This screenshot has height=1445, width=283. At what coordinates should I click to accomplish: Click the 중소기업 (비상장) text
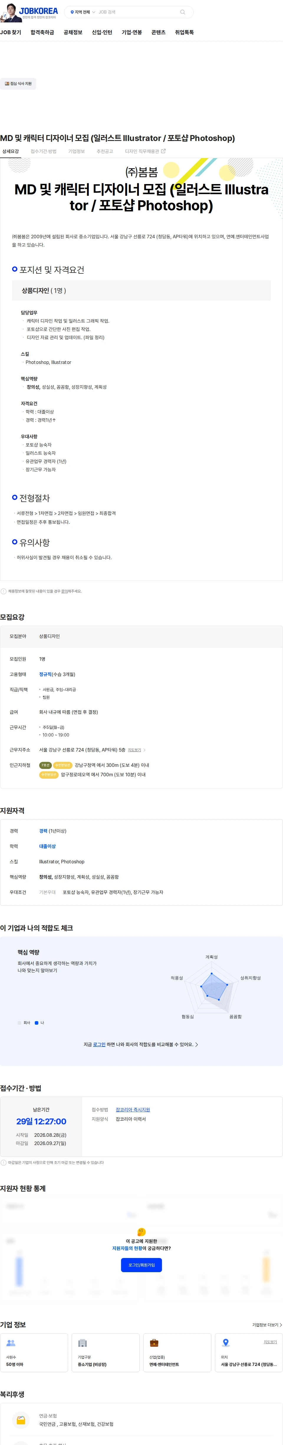(x=92, y=1364)
